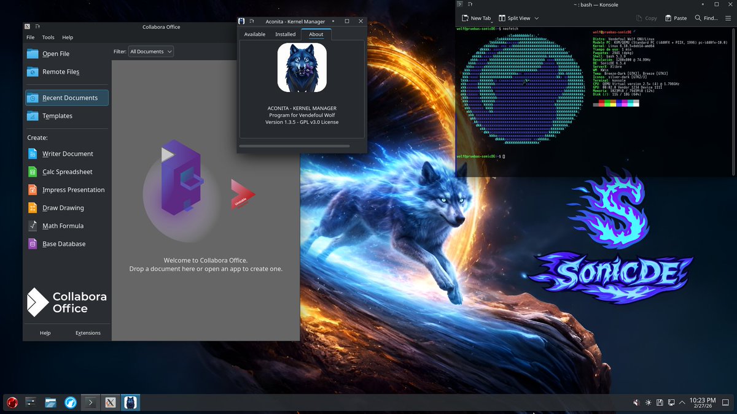
Task: Open the red application launcher in taskbar
Action: coord(12,402)
